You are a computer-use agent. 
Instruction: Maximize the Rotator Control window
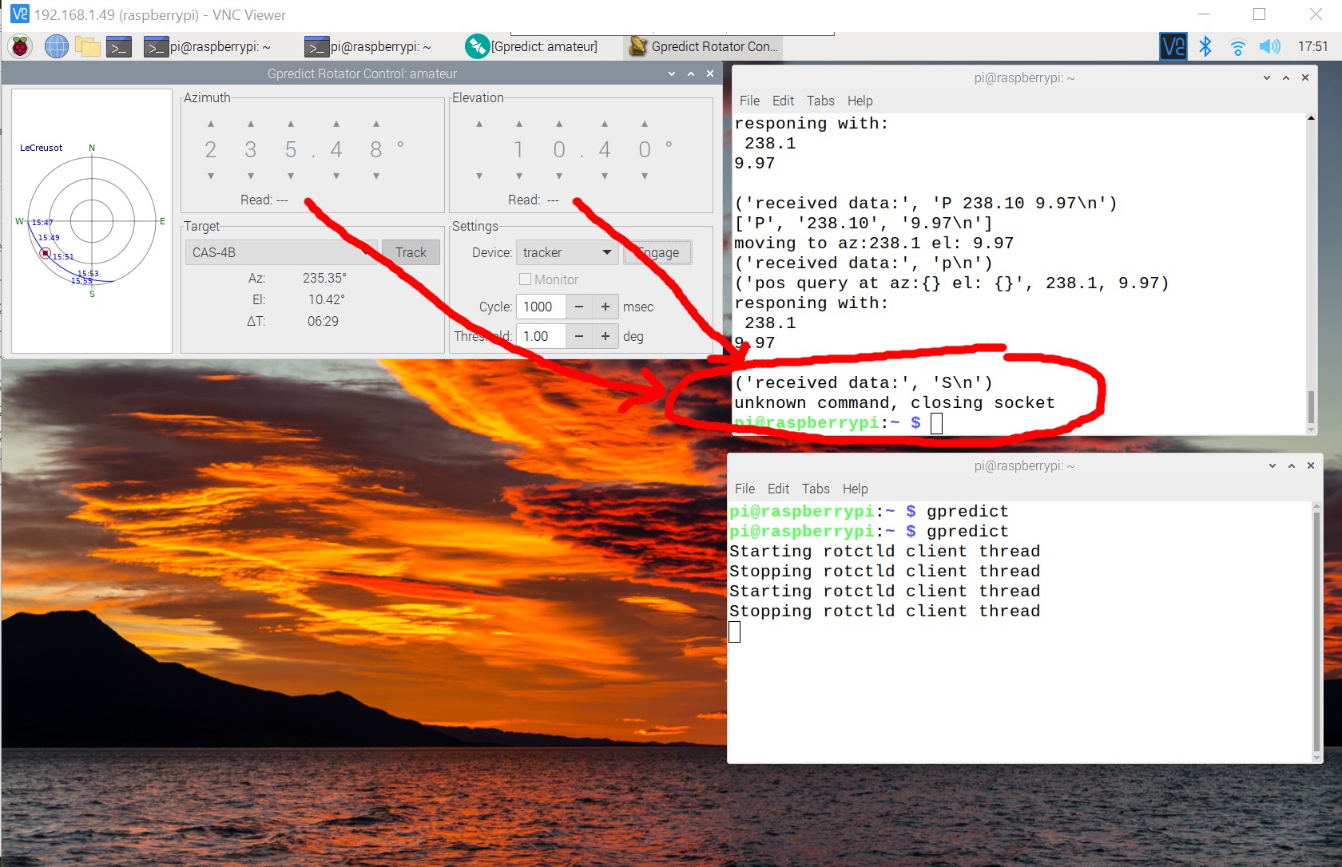(x=691, y=73)
